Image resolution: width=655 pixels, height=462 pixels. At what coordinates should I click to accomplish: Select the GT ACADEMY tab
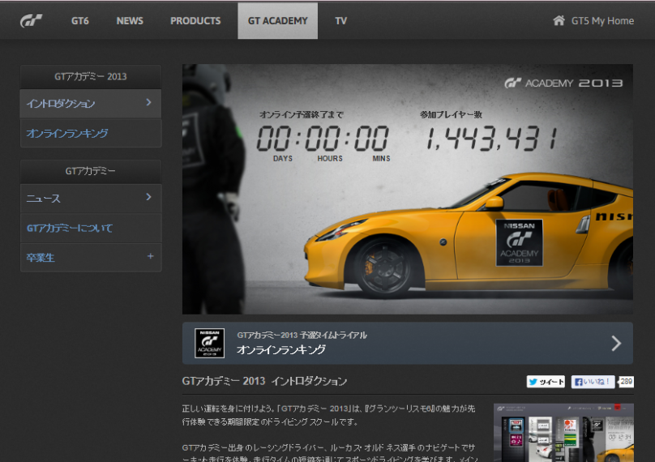click(278, 21)
